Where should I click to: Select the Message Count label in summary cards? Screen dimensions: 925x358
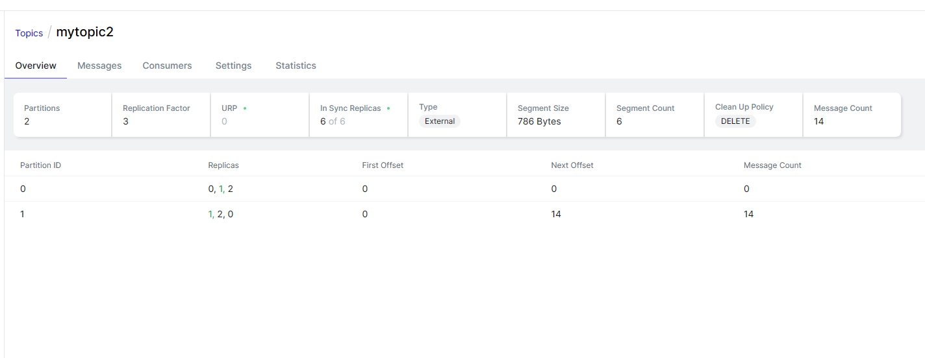[x=843, y=108]
